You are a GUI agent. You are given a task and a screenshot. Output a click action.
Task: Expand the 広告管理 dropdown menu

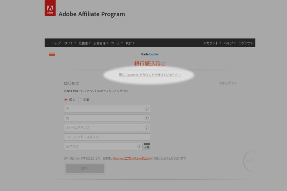coord(101,43)
